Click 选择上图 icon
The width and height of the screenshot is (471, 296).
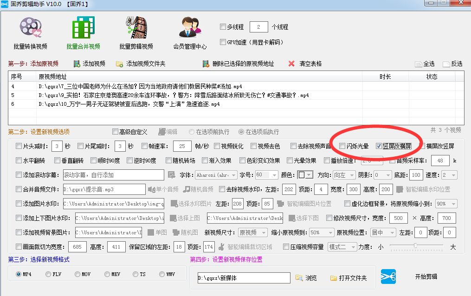click(173, 218)
